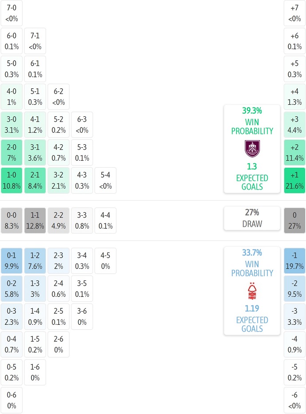
Task: Open the 27% Draw summary card
Action: [x=252, y=218]
